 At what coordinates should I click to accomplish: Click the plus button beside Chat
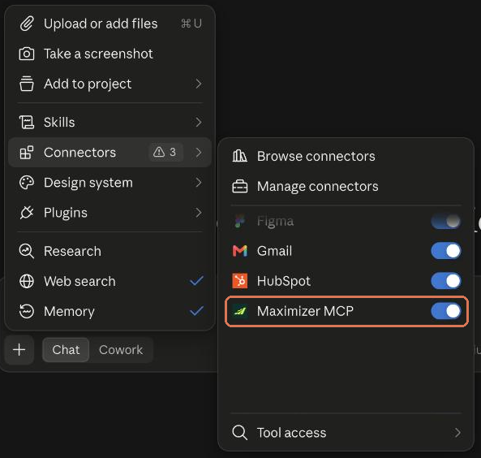click(x=19, y=349)
